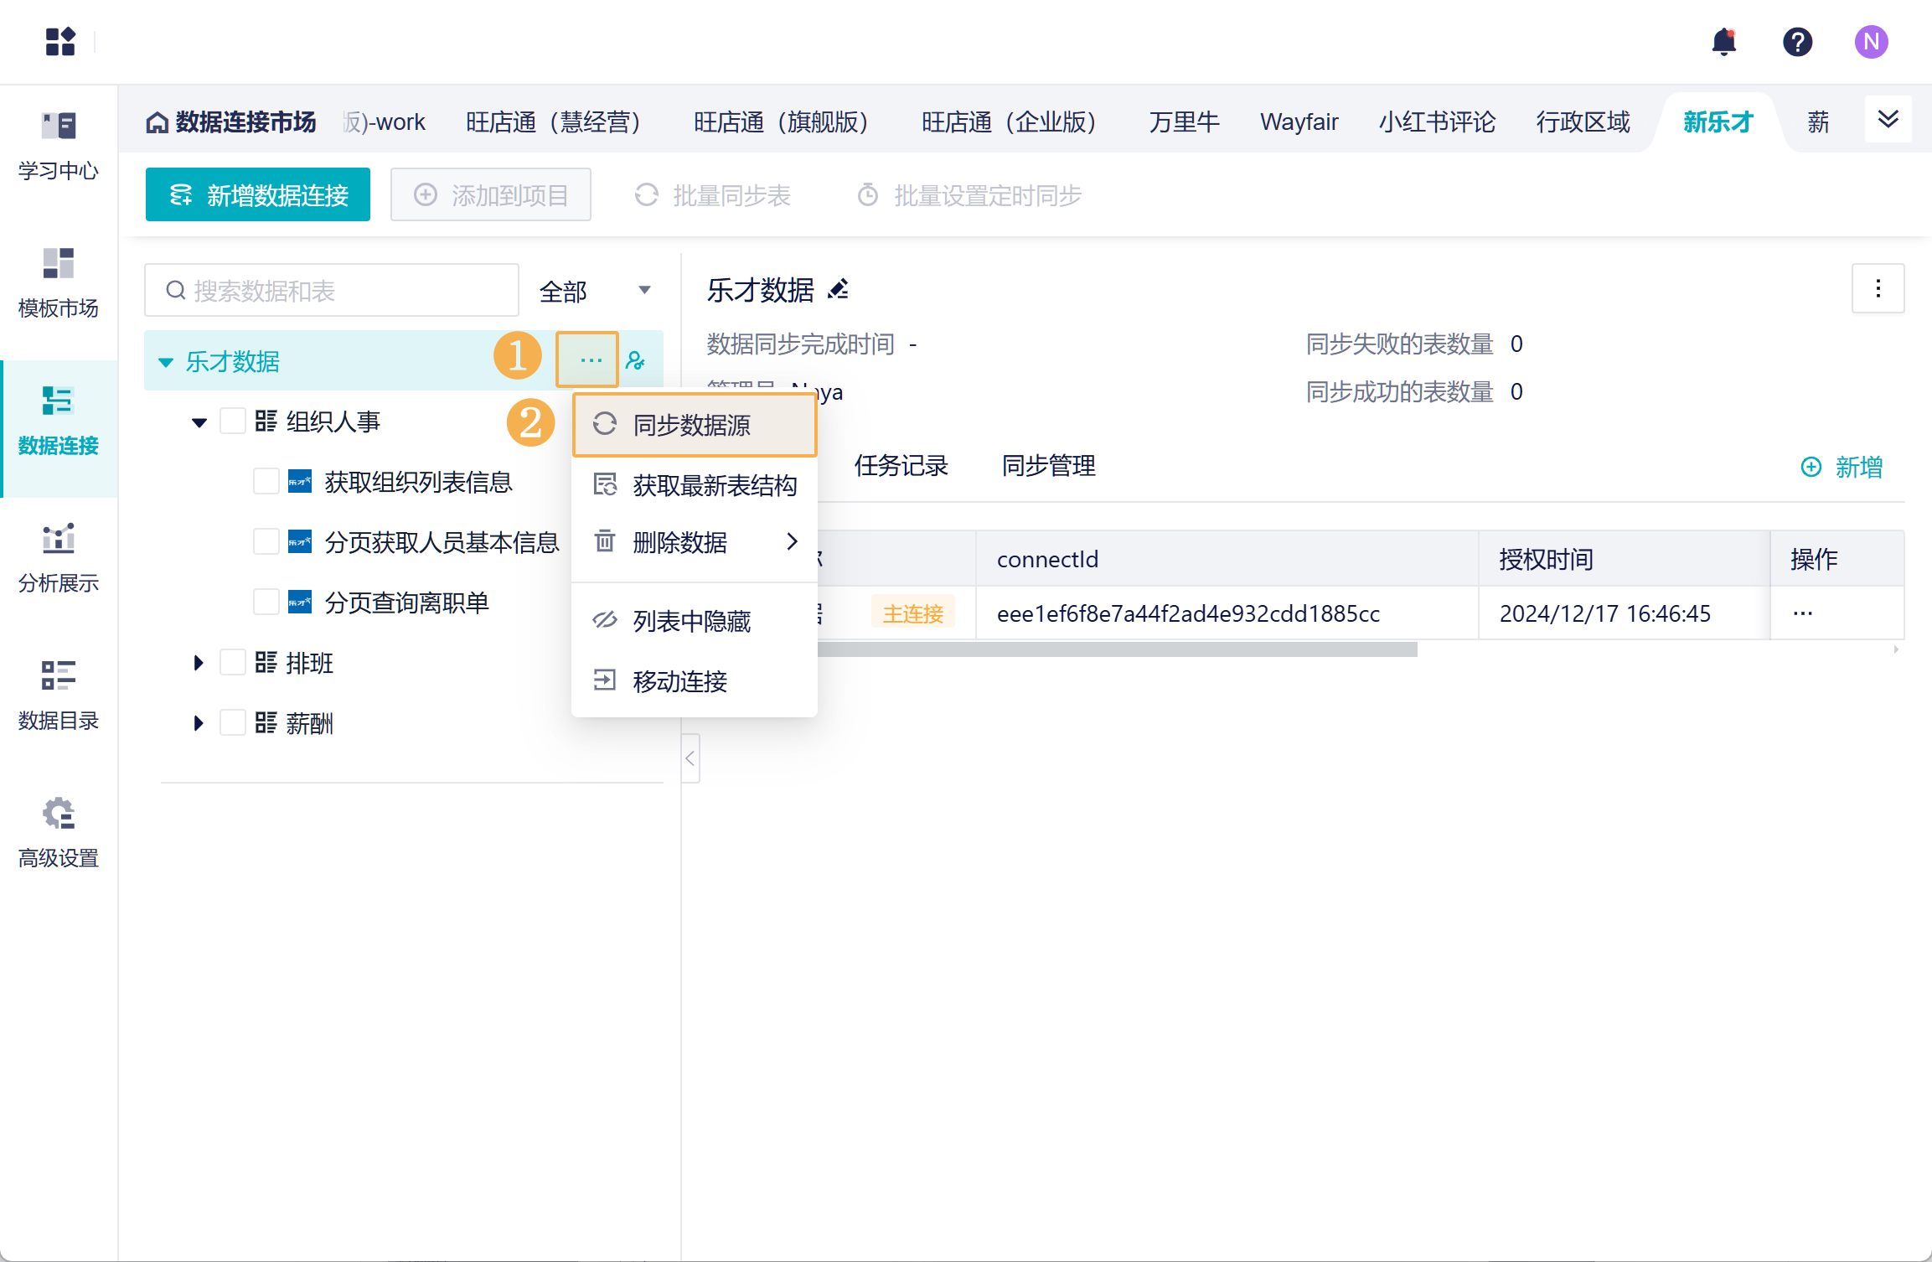1932x1262 pixels.
Task: Click the edit pencil beside 乐才数据 title
Action: [839, 290]
